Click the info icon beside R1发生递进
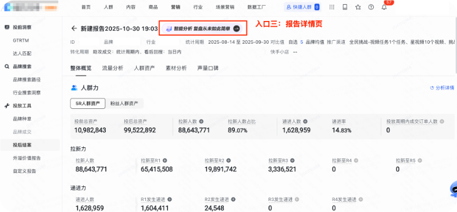Screen dimensions: 457x212 click(170, 199)
